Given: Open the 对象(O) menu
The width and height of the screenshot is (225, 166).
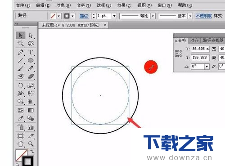Looking at the screenshot, I should coord(63,5).
